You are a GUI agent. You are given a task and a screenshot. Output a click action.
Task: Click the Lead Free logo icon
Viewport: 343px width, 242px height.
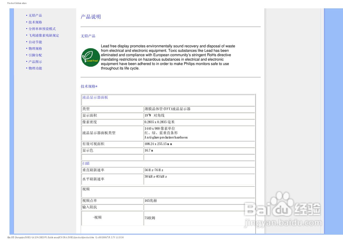click(90, 57)
